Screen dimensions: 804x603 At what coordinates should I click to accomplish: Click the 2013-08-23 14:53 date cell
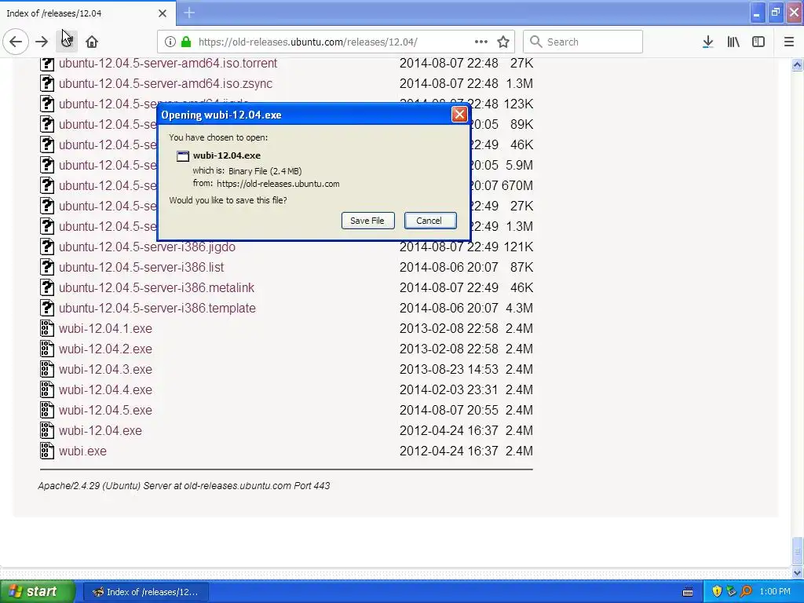point(448,369)
